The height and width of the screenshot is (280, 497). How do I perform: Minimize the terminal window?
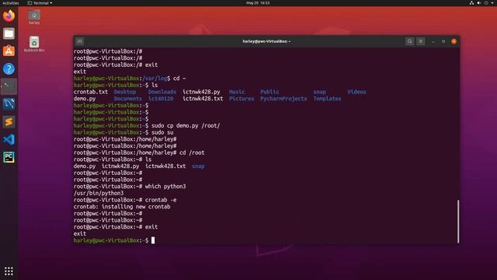(x=433, y=41)
